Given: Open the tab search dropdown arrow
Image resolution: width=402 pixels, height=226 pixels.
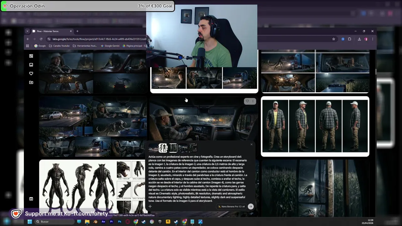Looking at the screenshot, I should (x=27, y=31).
